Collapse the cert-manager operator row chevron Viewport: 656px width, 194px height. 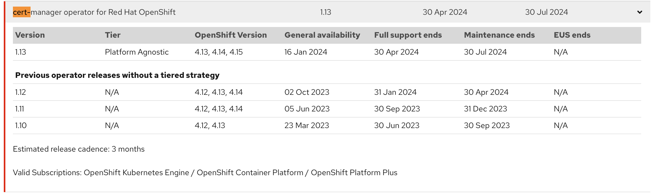639,12
